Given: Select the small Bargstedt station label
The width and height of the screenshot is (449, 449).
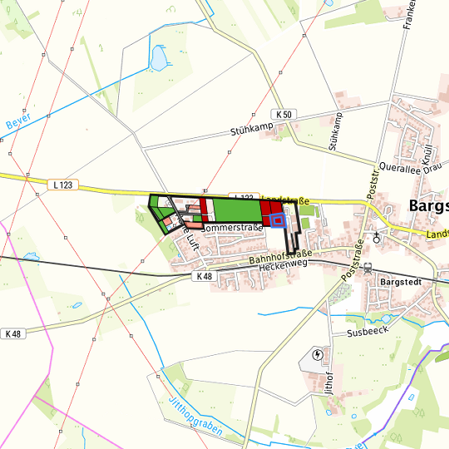Looking at the screenshot, I should coord(401,282).
